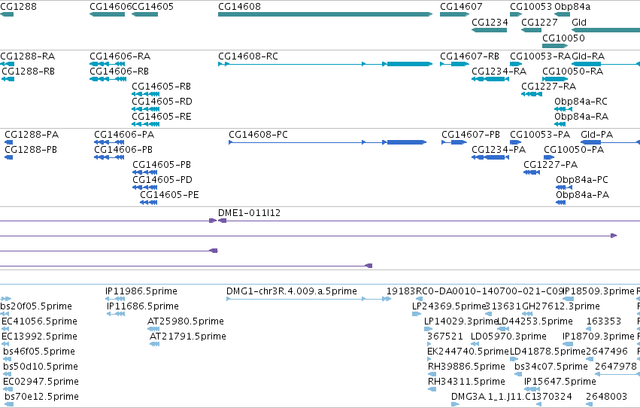Click the AT21791.5prime EST label
This screenshot has height=408, width=640.
pyautogui.click(x=188, y=337)
